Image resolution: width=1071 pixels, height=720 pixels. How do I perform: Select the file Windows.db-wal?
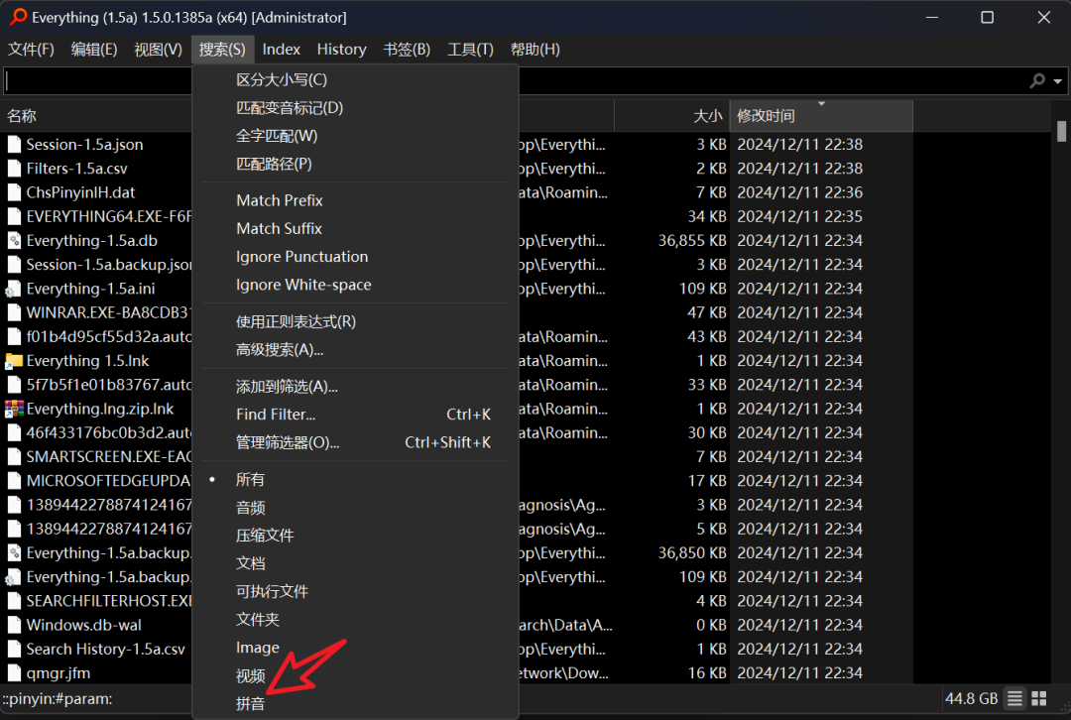[84, 625]
